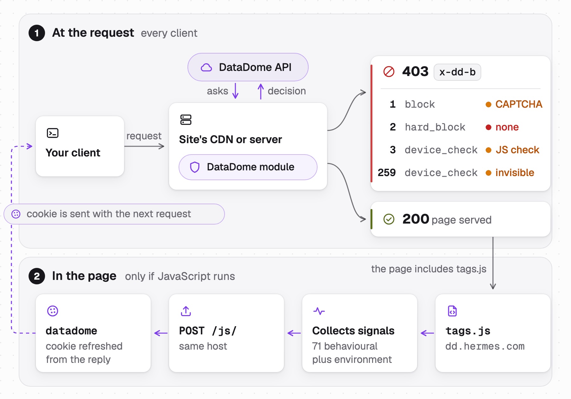
Task: Click 'the page includes tags.js' caption
Action: click(429, 269)
